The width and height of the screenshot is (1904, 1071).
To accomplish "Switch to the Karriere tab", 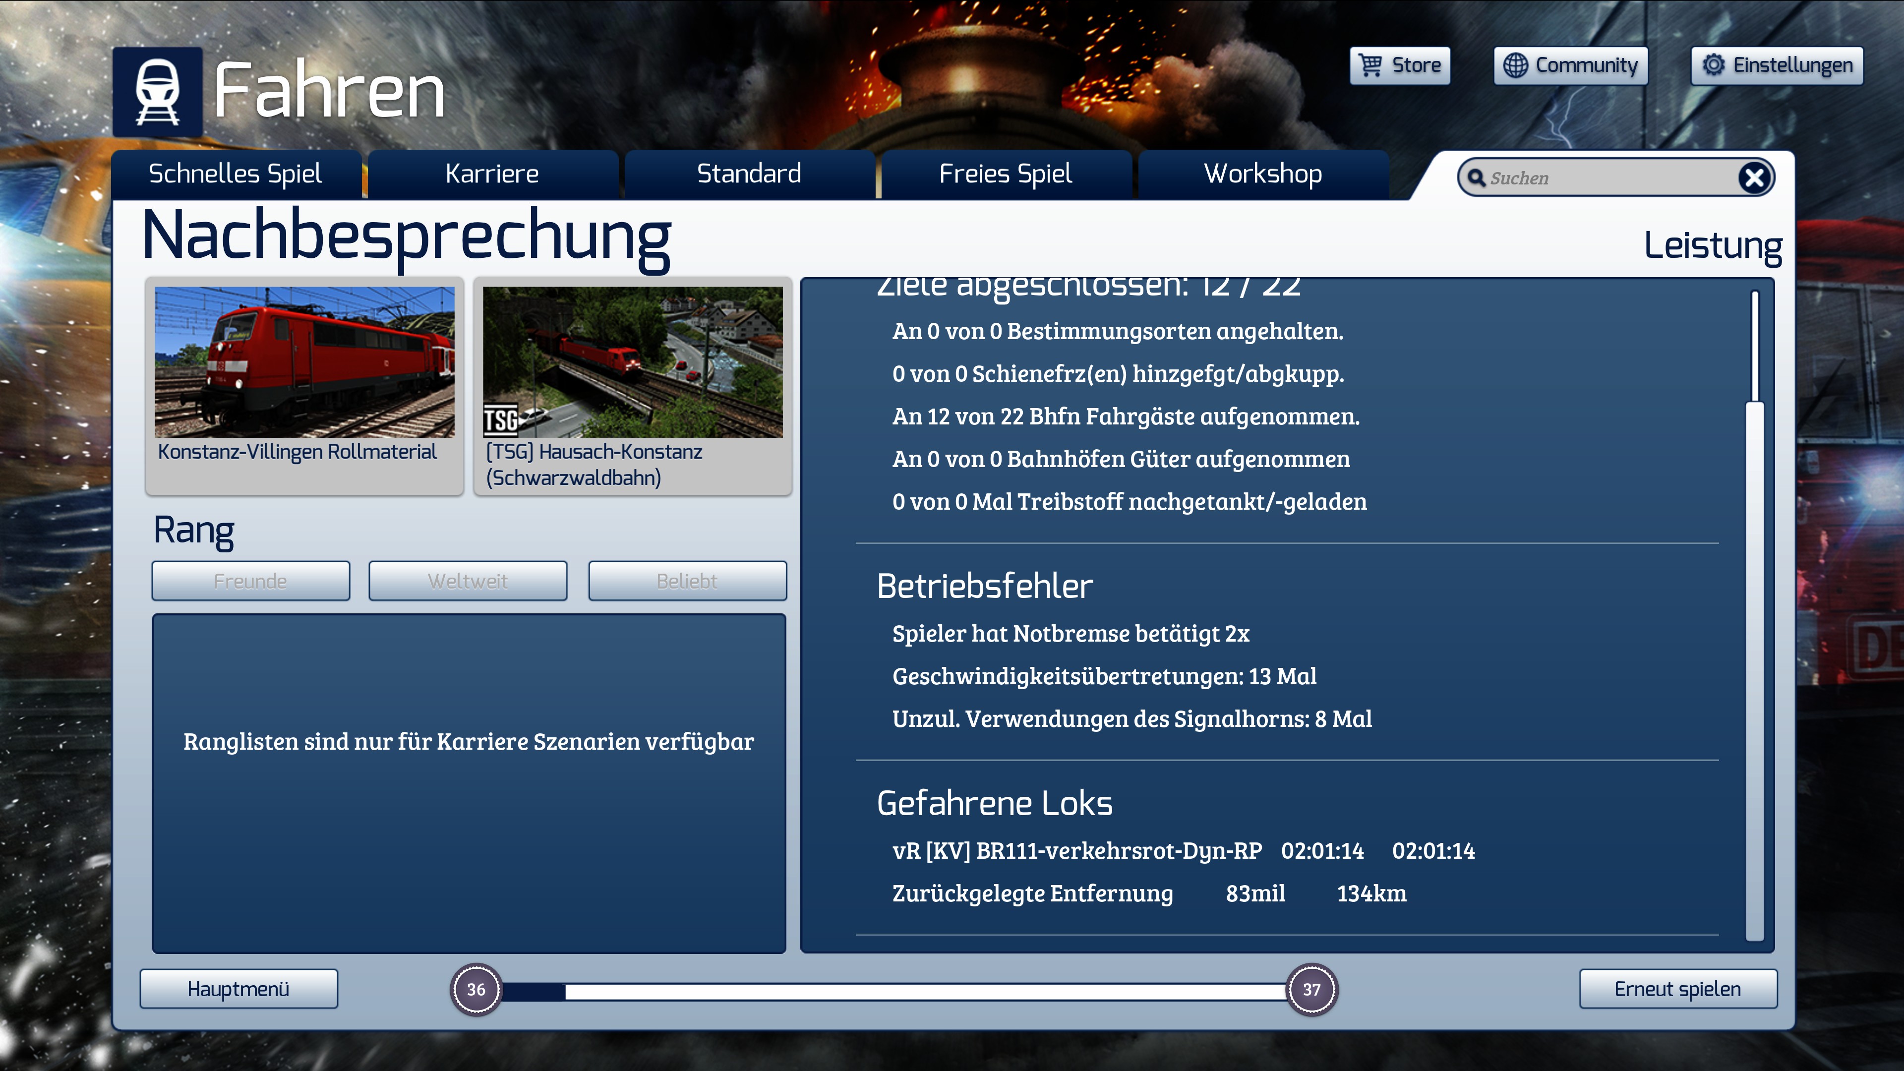I will click(492, 175).
